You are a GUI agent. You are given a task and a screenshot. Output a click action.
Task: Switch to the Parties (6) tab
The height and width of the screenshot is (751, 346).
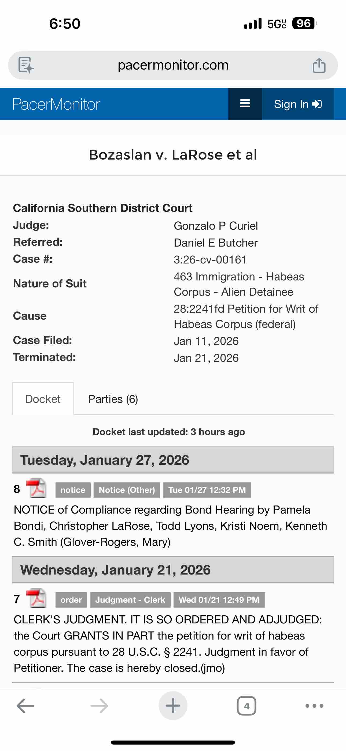(x=113, y=399)
